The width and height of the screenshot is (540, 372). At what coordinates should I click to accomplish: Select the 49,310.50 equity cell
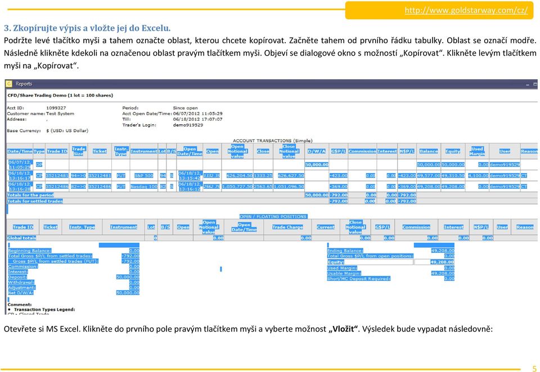453,175
